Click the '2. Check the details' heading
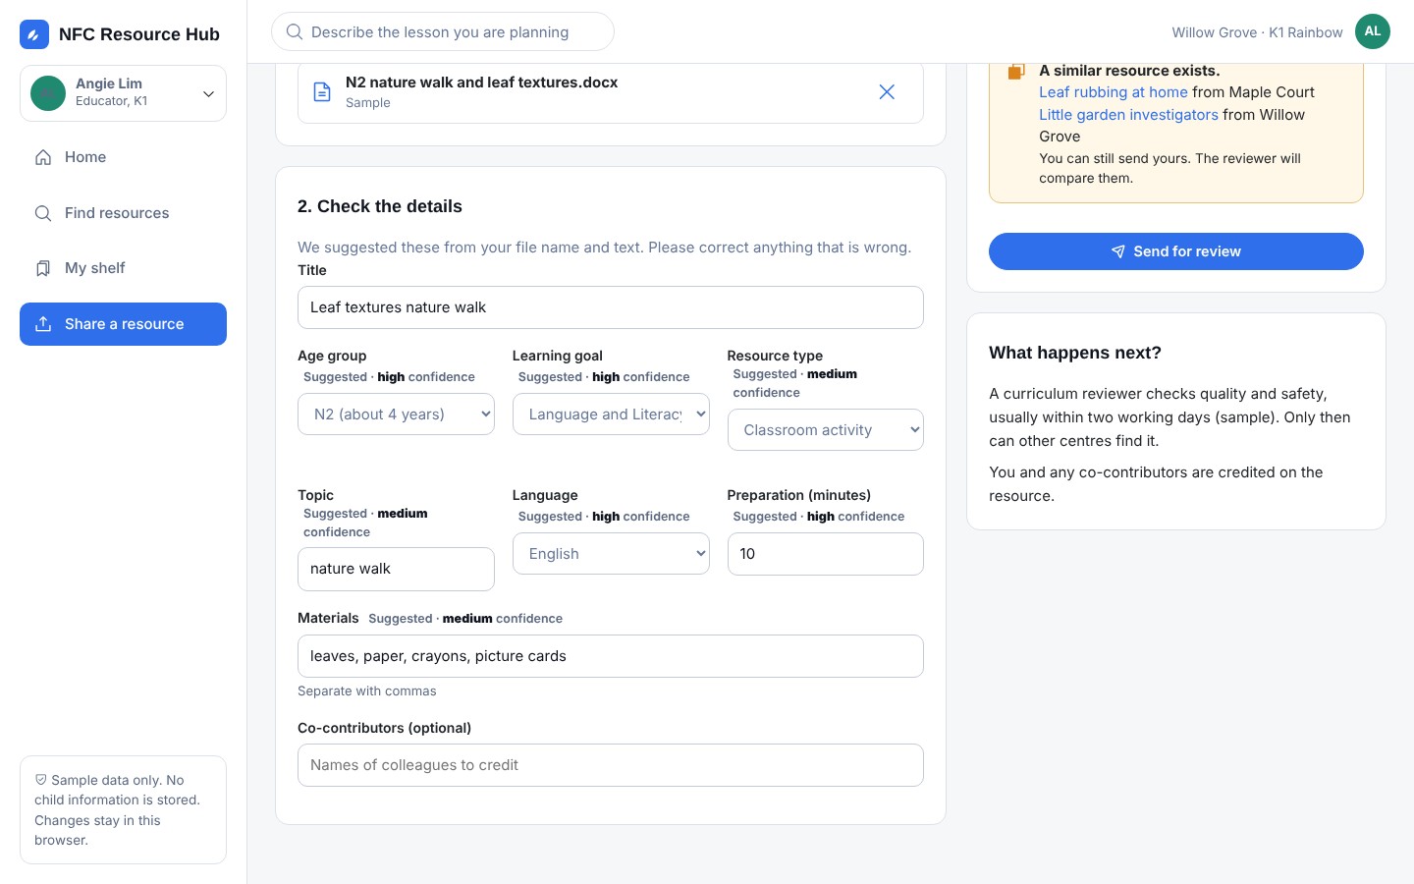1414x884 pixels. click(x=380, y=206)
